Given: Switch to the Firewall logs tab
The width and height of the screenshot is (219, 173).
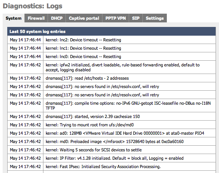Looking at the screenshot, I should (x=36, y=18).
